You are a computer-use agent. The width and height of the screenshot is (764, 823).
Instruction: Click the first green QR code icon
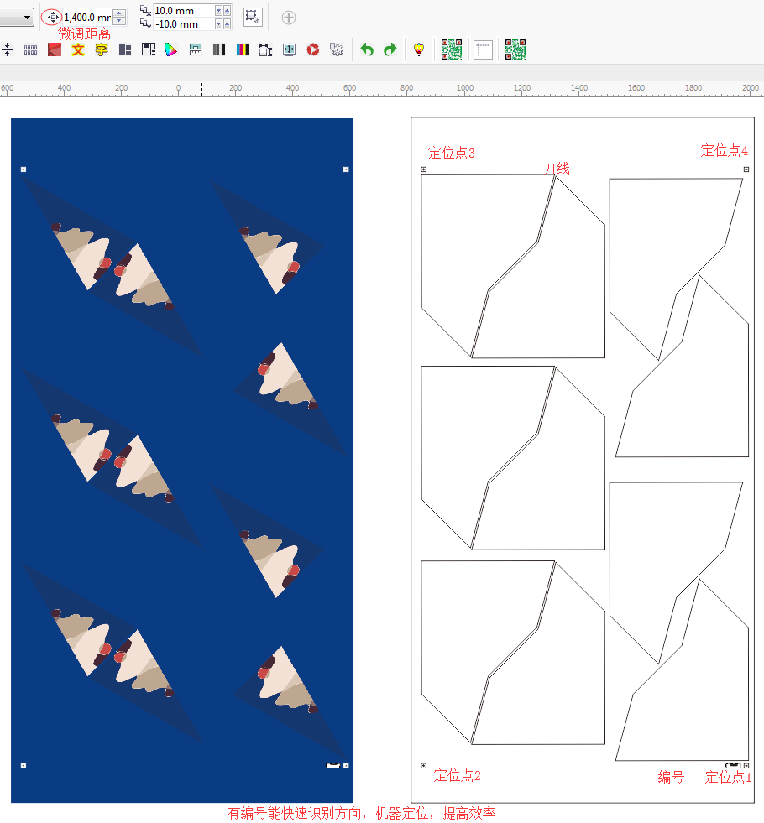[452, 50]
